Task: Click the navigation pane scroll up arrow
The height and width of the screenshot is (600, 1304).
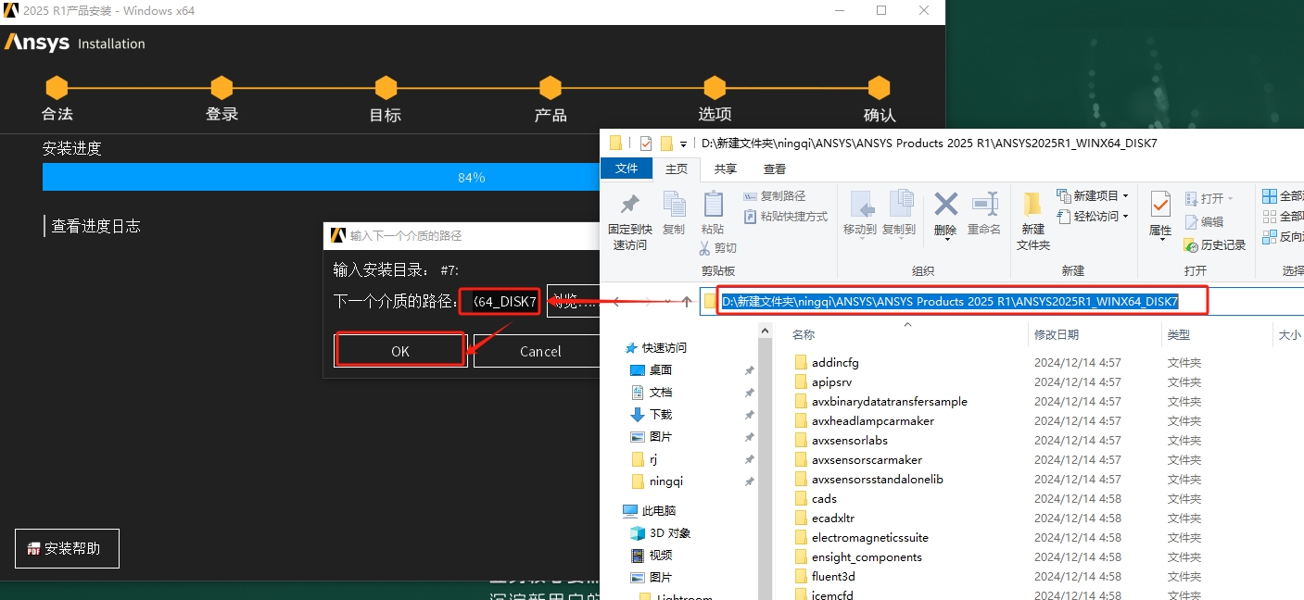Action: 765,331
